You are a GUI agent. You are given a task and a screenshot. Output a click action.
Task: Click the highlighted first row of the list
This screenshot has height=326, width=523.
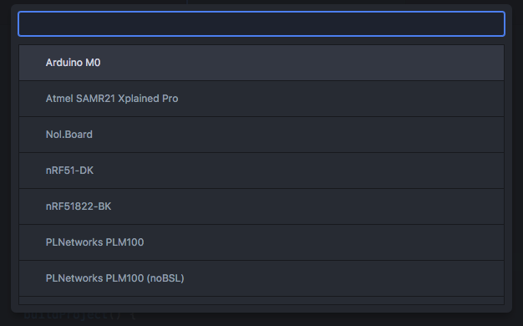(x=261, y=63)
